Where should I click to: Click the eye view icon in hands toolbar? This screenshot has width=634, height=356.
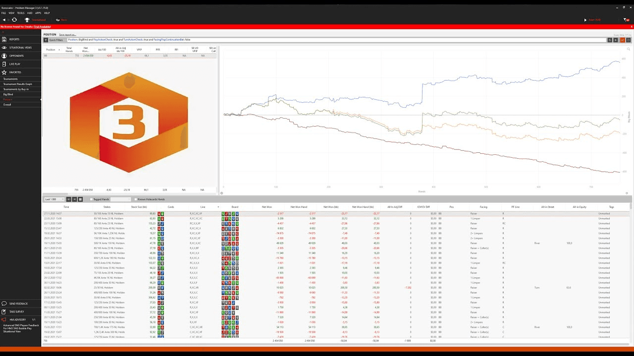pos(69,199)
